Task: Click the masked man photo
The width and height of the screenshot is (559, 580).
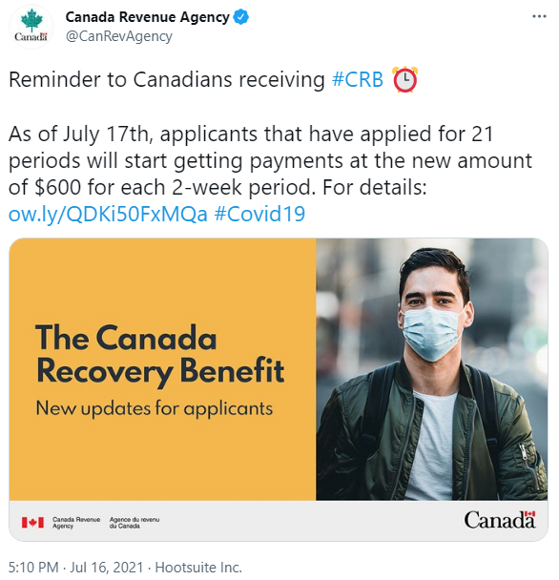Action: click(x=432, y=369)
